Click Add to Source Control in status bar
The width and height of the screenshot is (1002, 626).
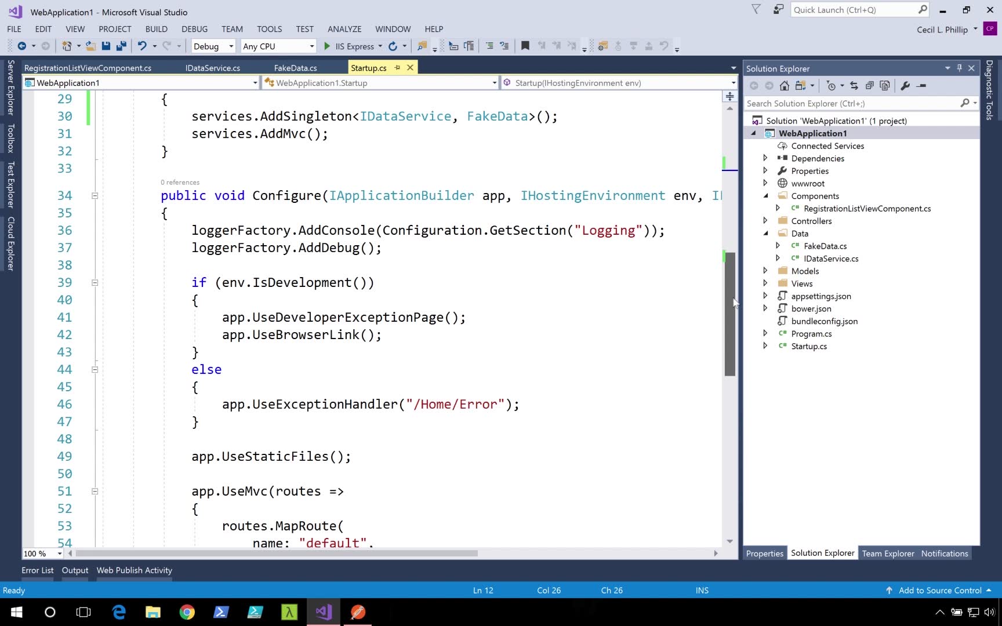[x=939, y=590]
